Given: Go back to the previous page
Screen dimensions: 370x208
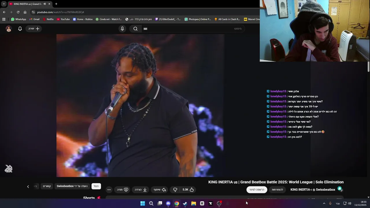Looking at the screenshot, I should click(4, 12).
